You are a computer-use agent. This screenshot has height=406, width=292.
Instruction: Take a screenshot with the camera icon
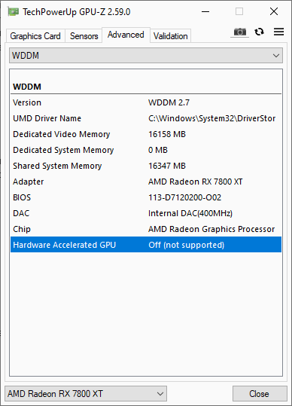coord(240,32)
